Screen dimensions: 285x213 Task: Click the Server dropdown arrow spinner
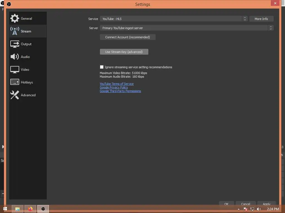(x=271, y=28)
